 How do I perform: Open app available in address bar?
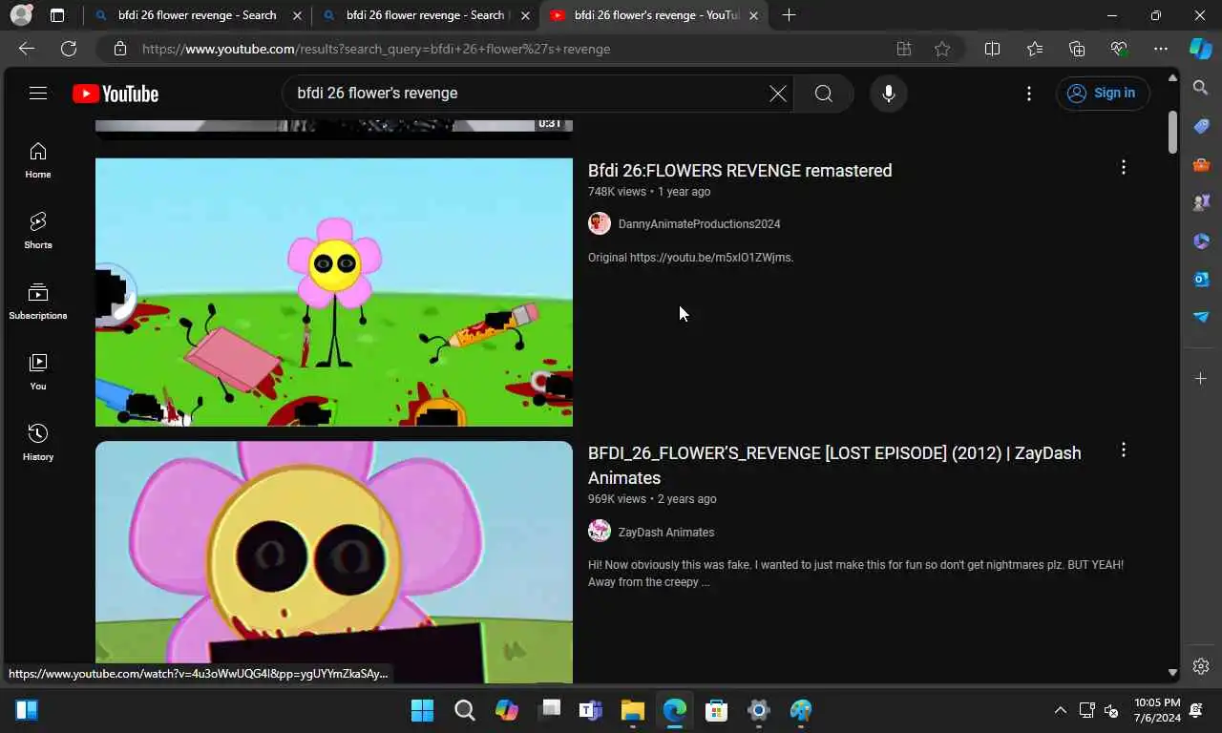(x=904, y=49)
